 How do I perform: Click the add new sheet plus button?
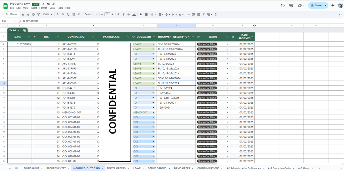[10, 168]
